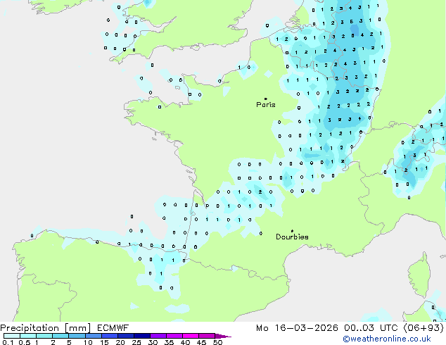Image resolution: width=446 pixels, height=345 pixels.
Task: Click the Precipitation [mm] title text
Action: tap(46, 328)
